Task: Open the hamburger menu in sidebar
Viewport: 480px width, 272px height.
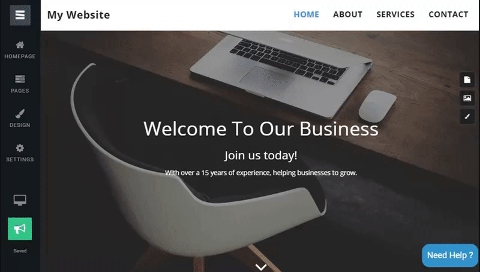Action: coord(20,15)
